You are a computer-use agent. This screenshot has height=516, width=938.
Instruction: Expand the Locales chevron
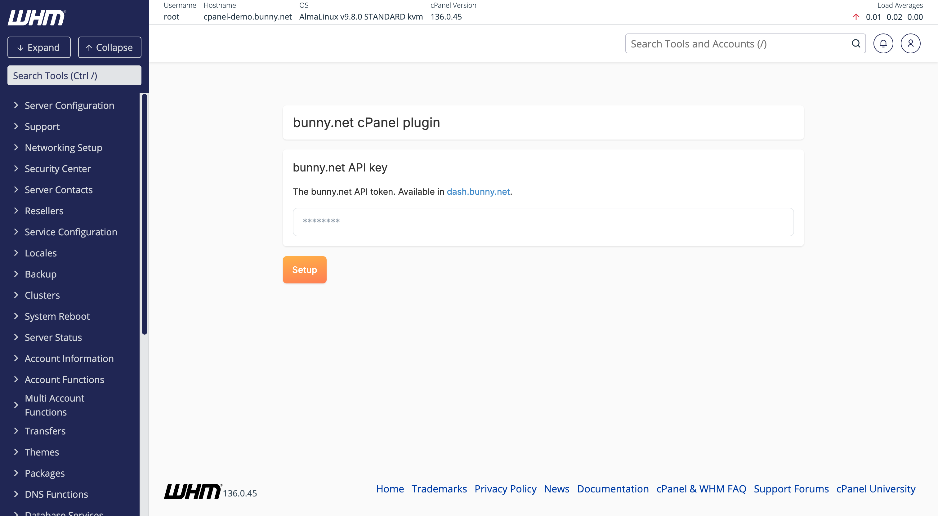click(x=16, y=253)
